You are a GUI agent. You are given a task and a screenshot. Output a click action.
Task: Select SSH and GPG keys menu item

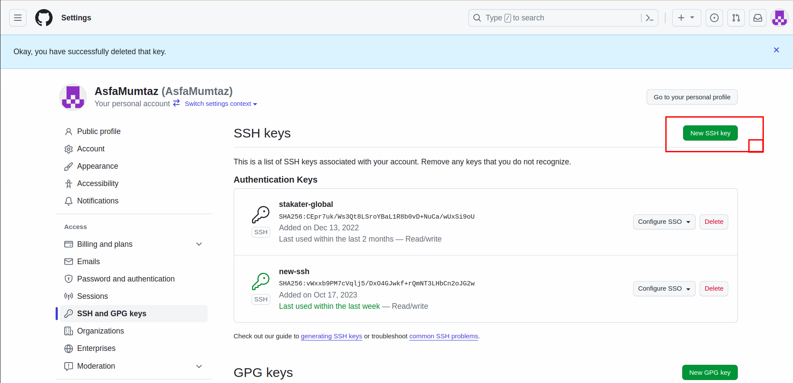[112, 314]
